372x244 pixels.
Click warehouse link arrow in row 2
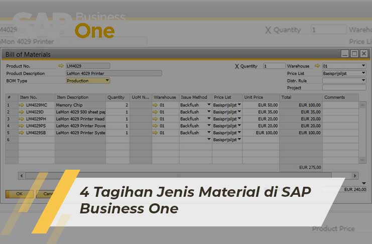click(x=155, y=112)
